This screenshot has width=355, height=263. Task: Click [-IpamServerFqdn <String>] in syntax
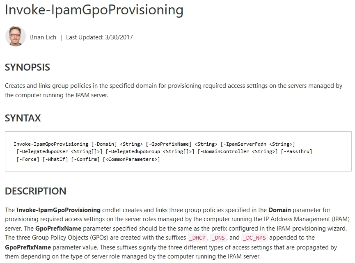click(258, 144)
